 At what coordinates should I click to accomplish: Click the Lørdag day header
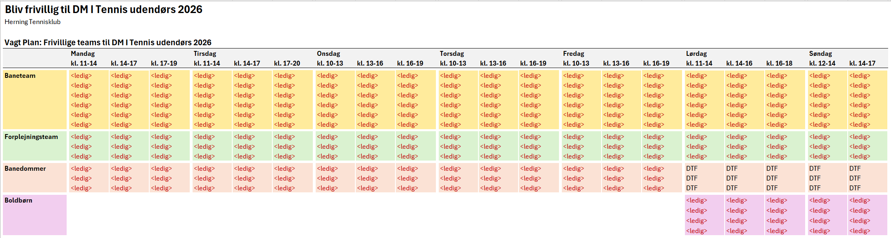point(696,54)
